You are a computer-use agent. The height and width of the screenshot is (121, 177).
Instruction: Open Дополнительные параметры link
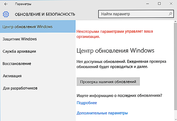click(x=102, y=113)
